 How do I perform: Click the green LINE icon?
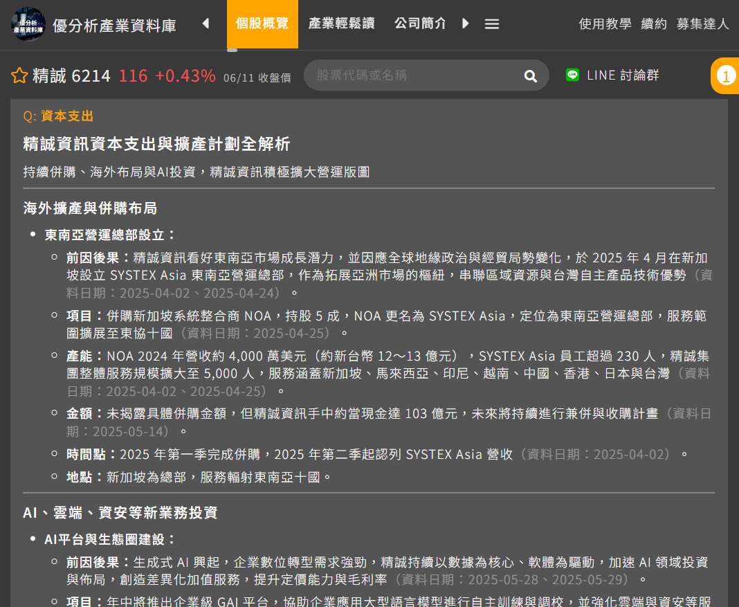[572, 75]
